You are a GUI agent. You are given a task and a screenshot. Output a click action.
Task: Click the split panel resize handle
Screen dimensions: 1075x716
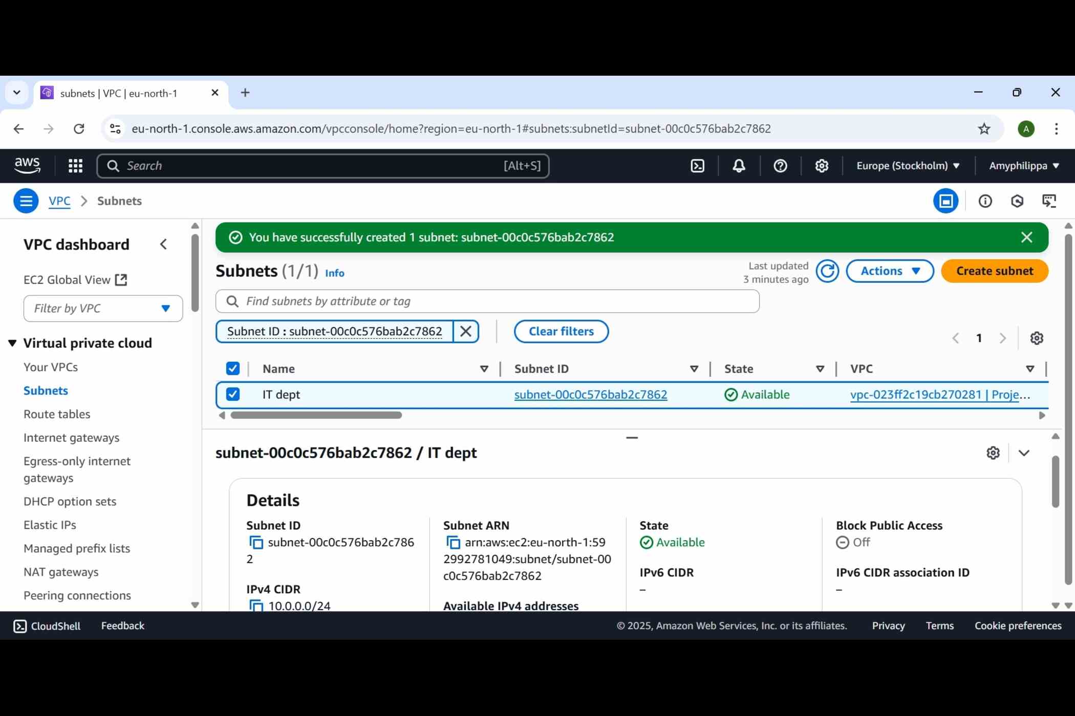pos(632,438)
